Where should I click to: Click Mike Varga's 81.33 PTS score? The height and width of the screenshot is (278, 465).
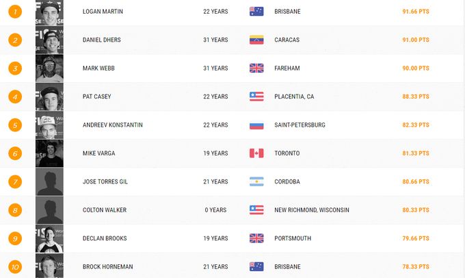pyautogui.click(x=416, y=153)
